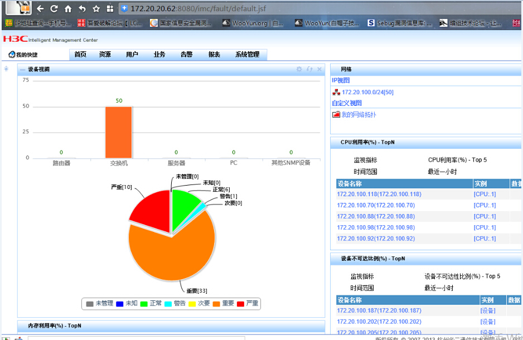Screen dimensions: 523x340
Task: Click [CPU:.1] instance for 172.20.100.118
Action: click(x=485, y=195)
